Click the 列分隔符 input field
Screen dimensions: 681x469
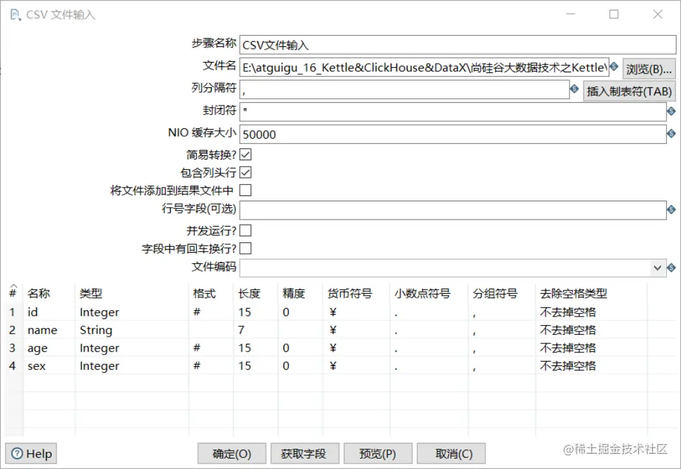click(404, 90)
